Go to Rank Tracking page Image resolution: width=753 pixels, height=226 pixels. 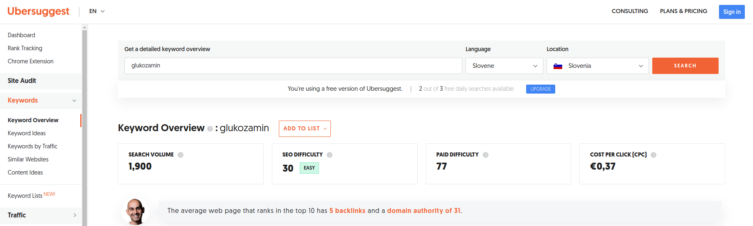coord(25,48)
